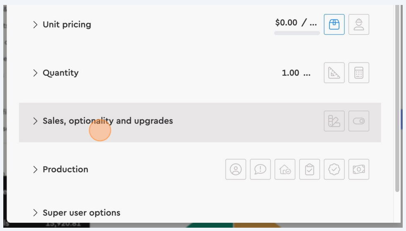Image resolution: width=406 pixels, height=231 pixels.
Task: Click the clipboard checkmark icon in Production
Action: [x=309, y=170]
